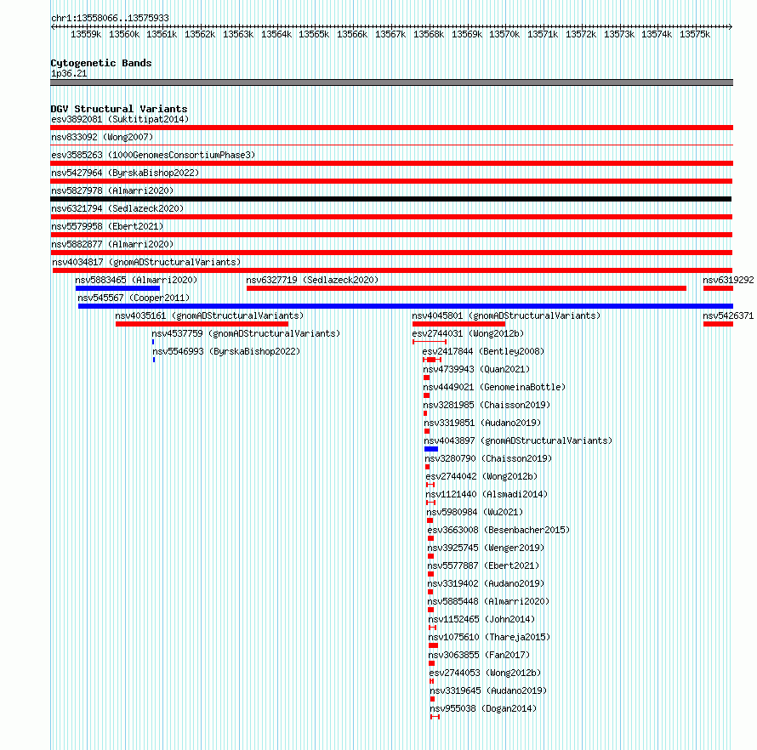Select the nsv6319292 variant label
The image size is (757, 750).
pyautogui.click(x=728, y=280)
